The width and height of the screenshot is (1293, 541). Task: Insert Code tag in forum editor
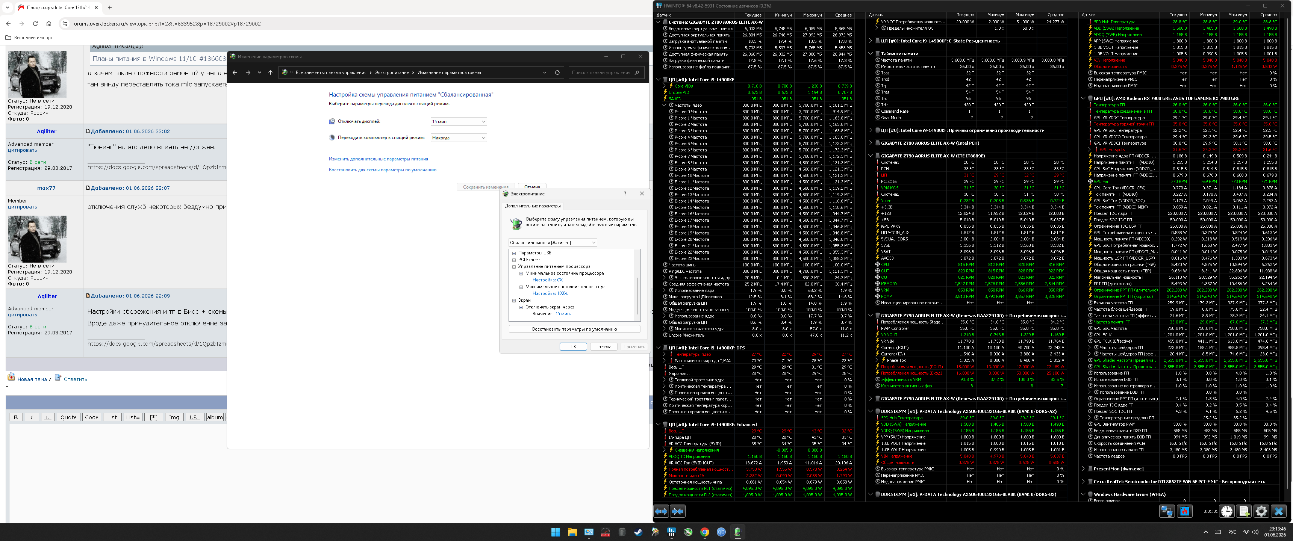pyautogui.click(x=91, y=417)
